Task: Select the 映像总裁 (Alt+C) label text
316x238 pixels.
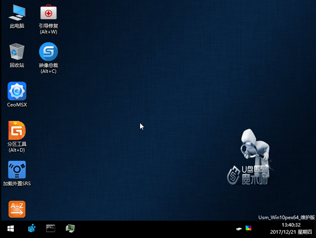Action: pyautogui.click(x=48, y=68)
